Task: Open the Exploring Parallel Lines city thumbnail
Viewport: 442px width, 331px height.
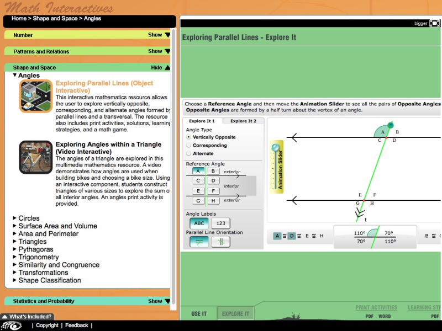Action: click(x=35, y=96)
